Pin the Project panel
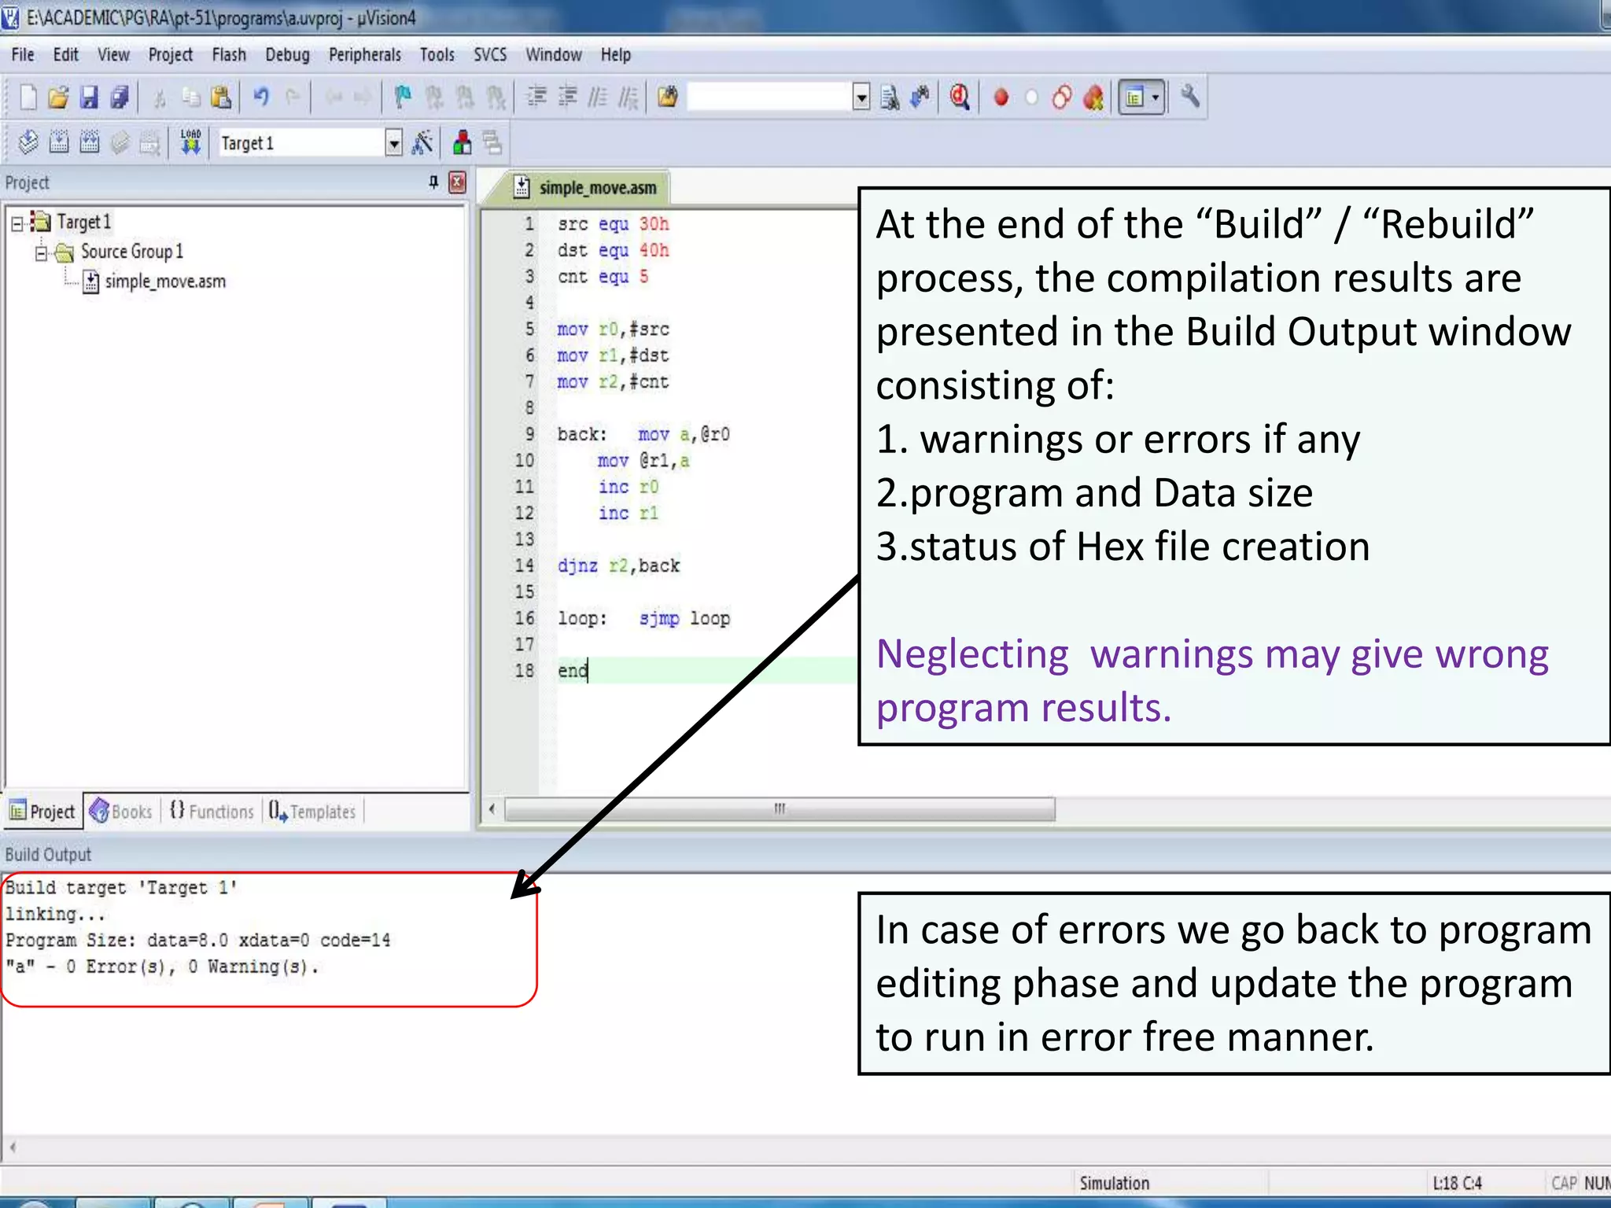Viewport: 1611px width, 1208px height. 433,182
